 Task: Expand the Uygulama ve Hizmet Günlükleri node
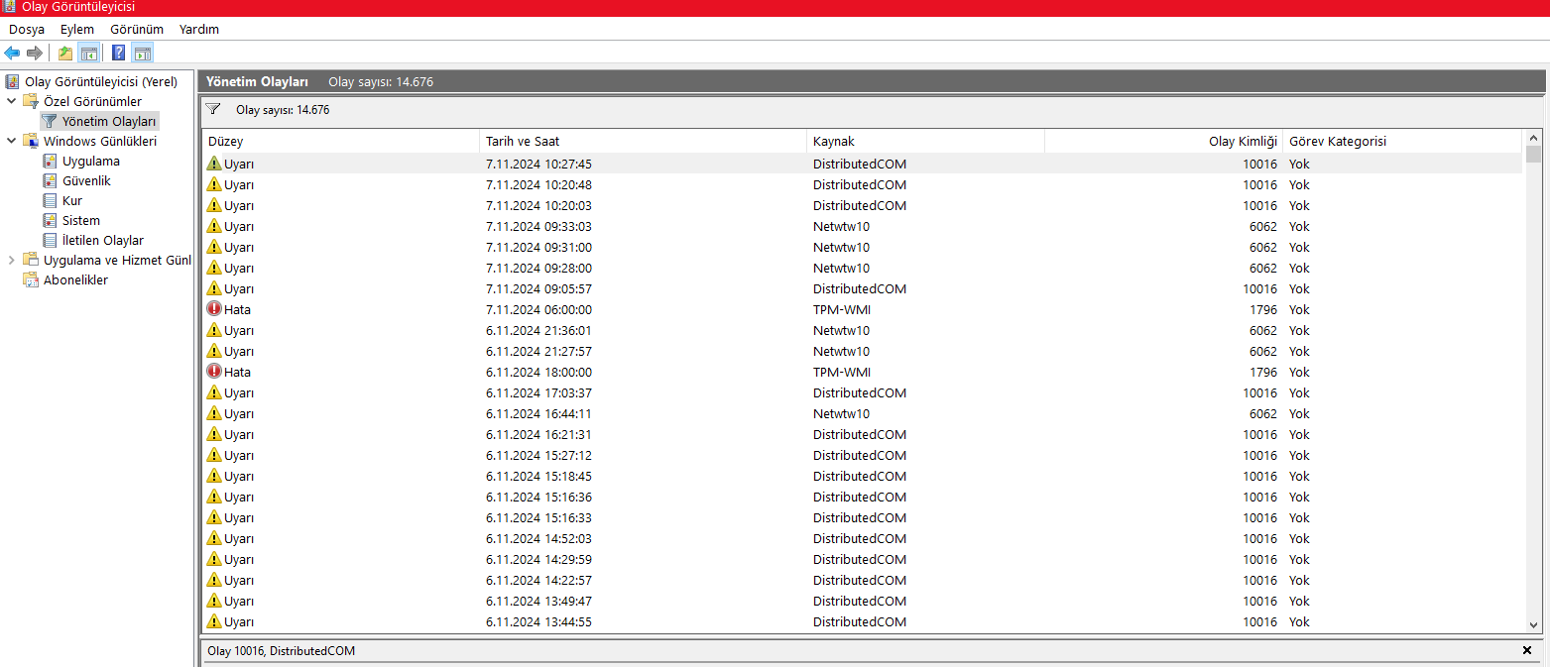(x=12, y=260)
